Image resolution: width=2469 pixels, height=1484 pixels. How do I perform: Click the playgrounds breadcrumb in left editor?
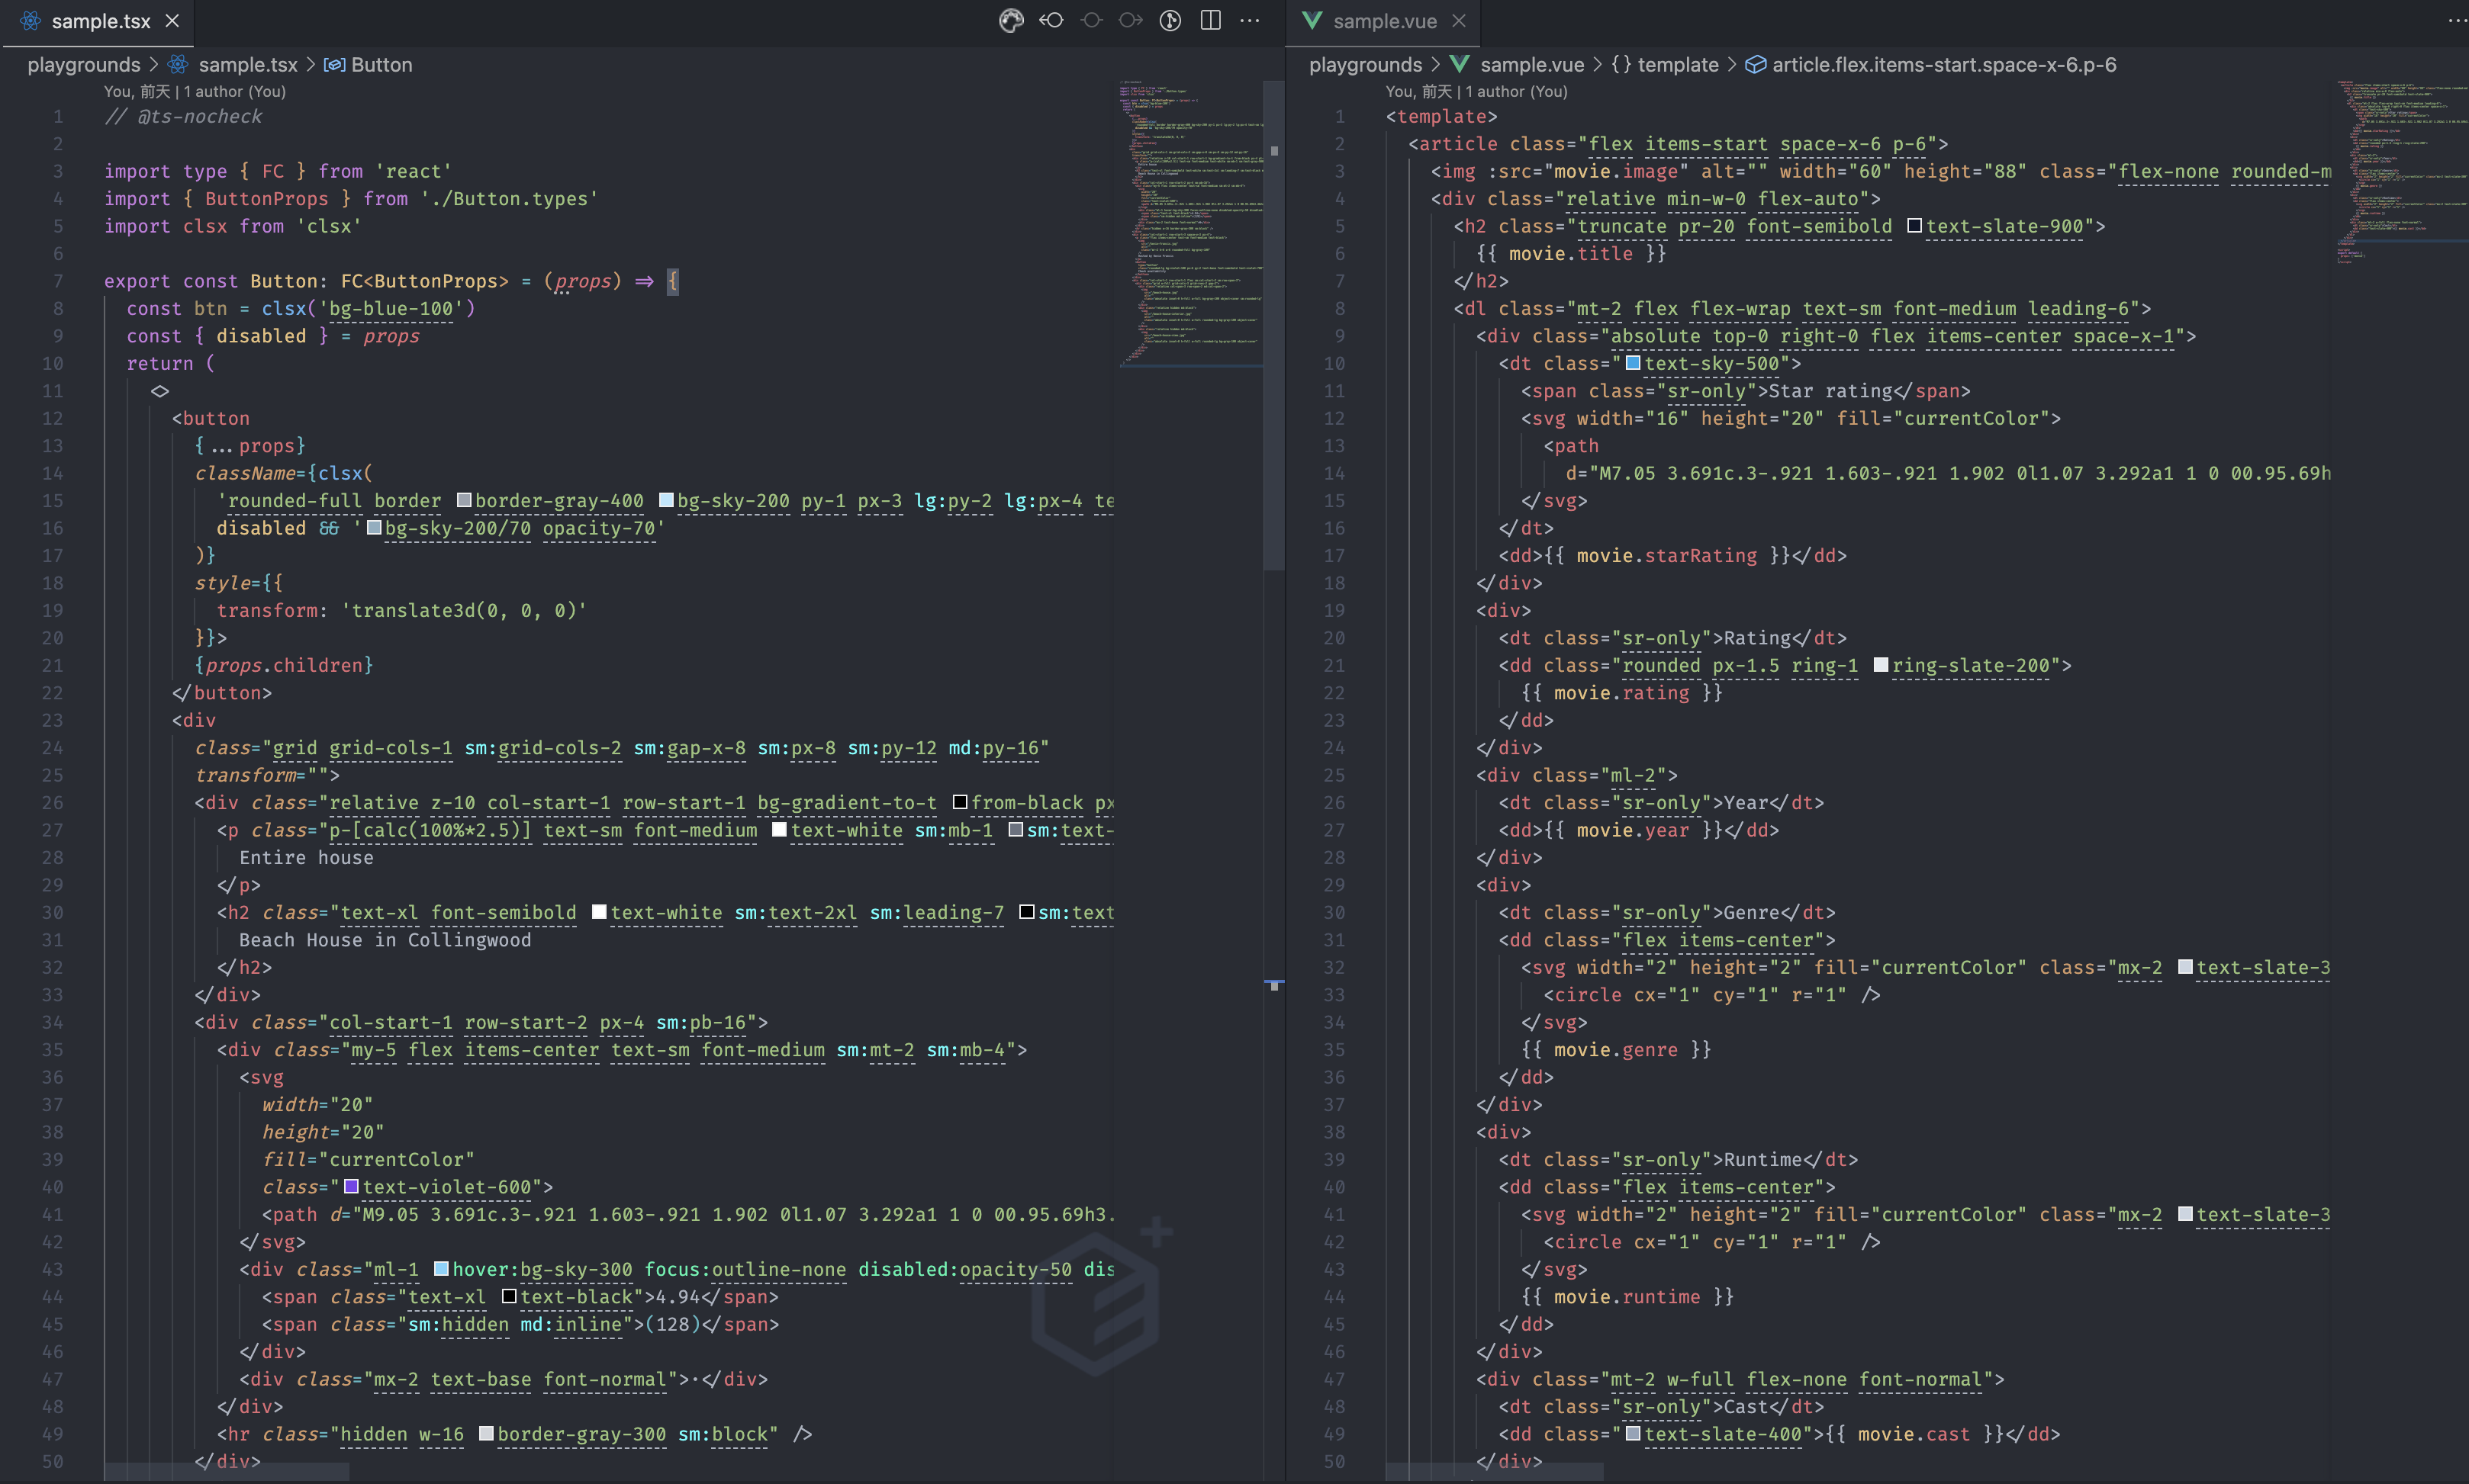coord(84,65)
